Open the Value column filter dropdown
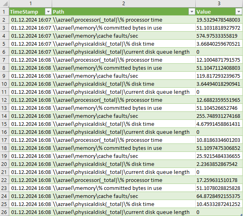The width and height of the screenshot is (243, 216). [x=239, y=12]
